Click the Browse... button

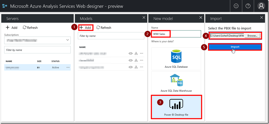[252, 35]
